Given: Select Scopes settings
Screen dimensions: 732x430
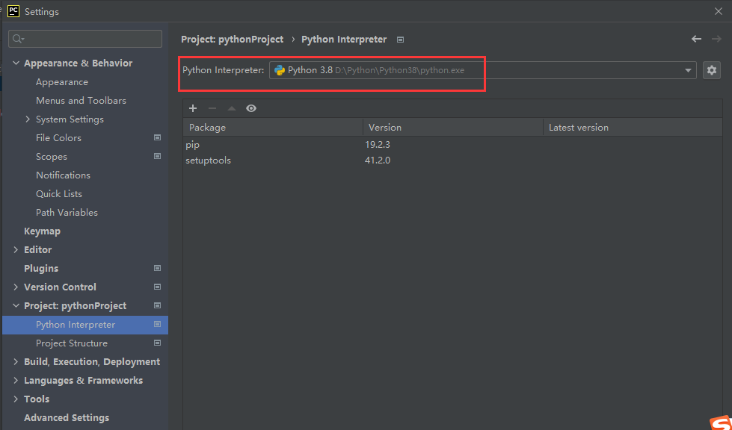Looking at the screenshot, I should 52,157.
